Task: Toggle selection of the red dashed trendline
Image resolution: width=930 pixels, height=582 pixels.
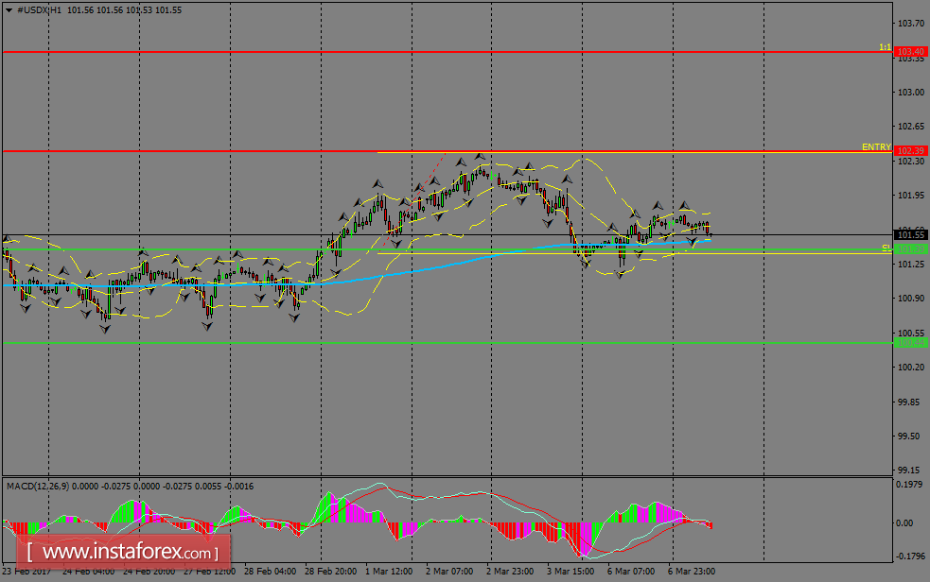Action: (x=430, y=175)
